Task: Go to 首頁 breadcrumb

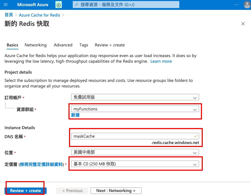Action: (9, 15)
